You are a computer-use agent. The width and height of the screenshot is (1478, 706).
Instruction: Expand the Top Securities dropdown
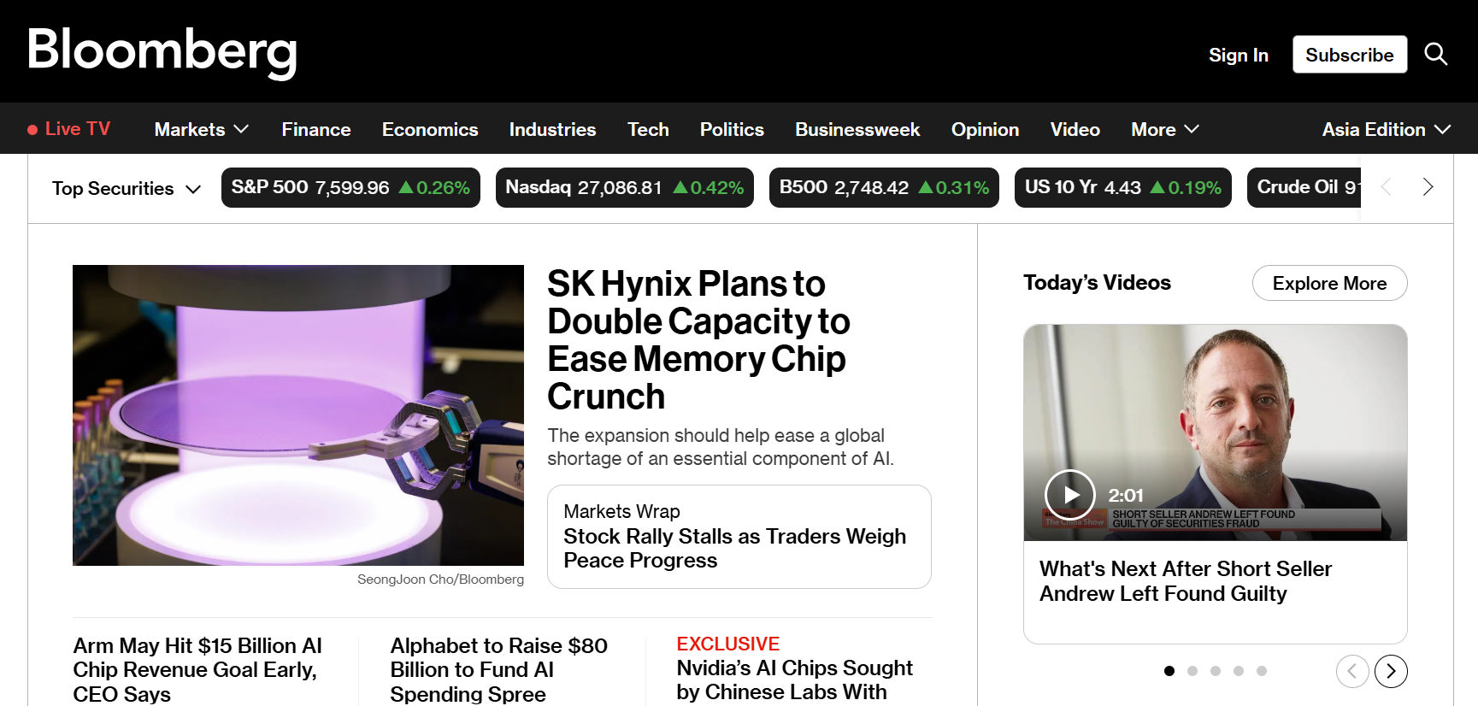127,188
